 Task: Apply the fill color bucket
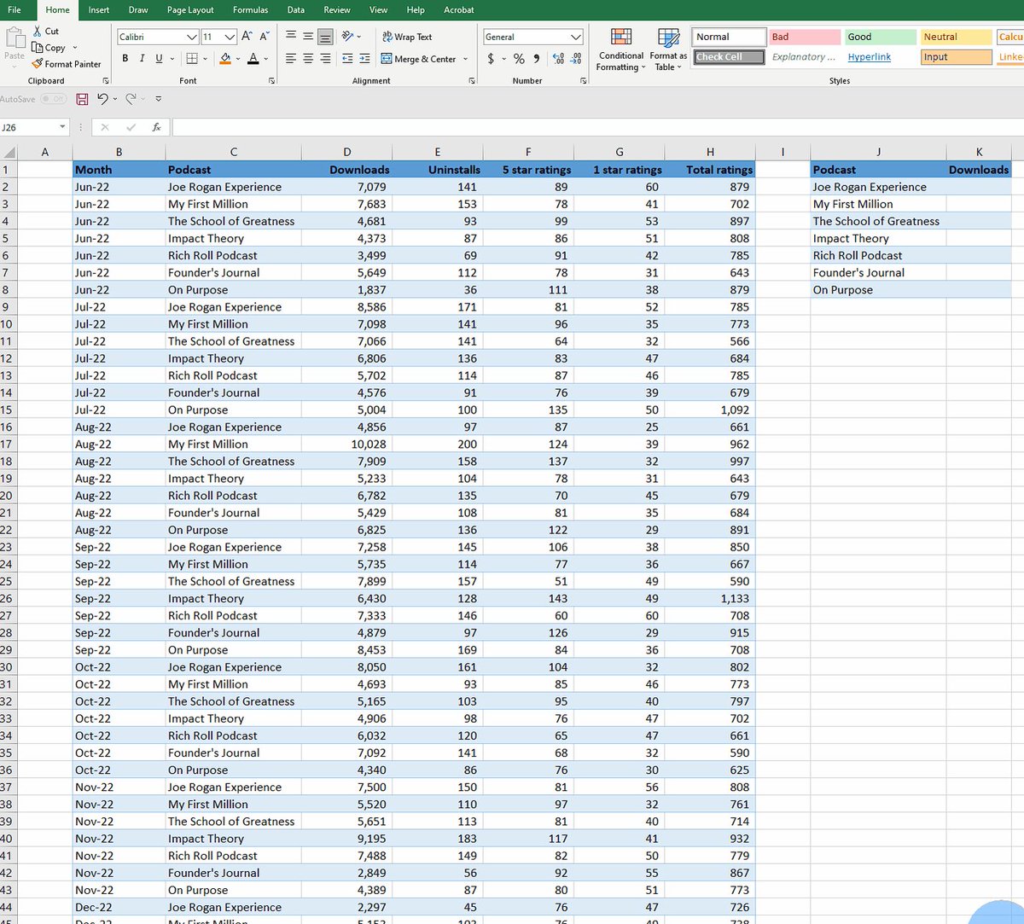(x=225, y=58)
